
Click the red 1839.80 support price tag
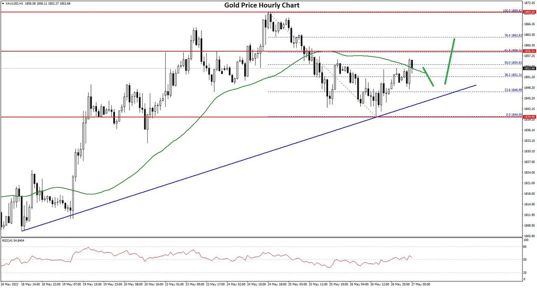tap(529, 117)
